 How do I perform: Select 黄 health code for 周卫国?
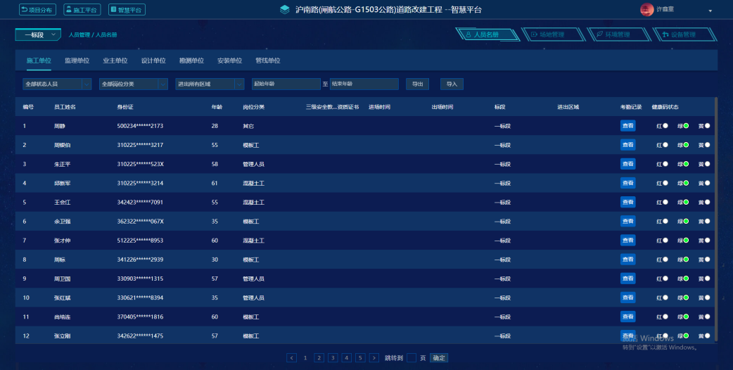tap(707, 279)
